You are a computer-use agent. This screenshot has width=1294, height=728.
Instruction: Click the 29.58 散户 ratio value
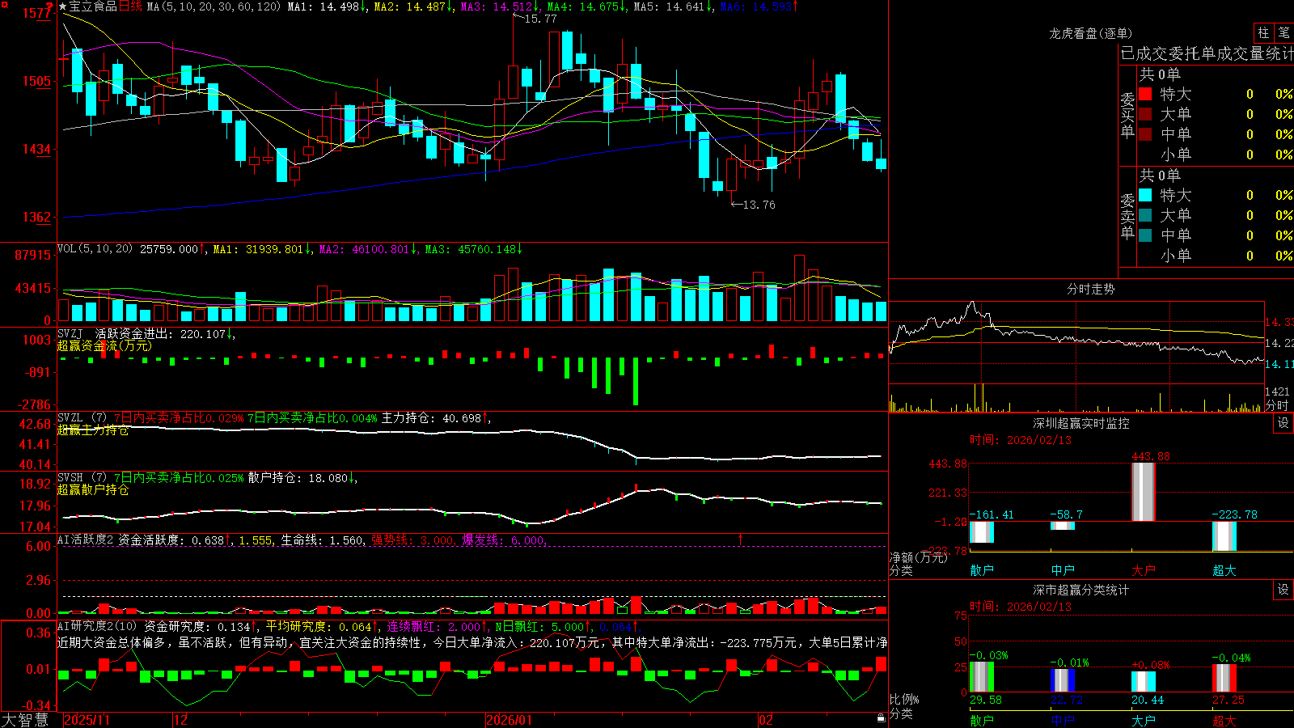click(x=986, y=700)
